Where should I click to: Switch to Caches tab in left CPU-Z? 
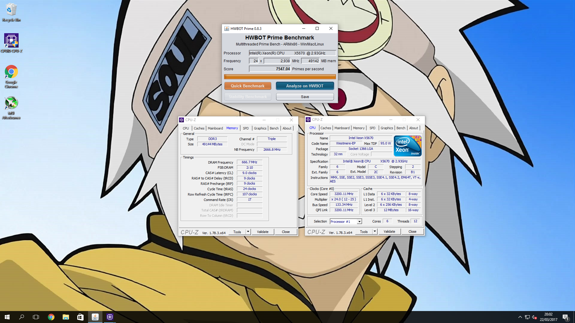point(199,128)
